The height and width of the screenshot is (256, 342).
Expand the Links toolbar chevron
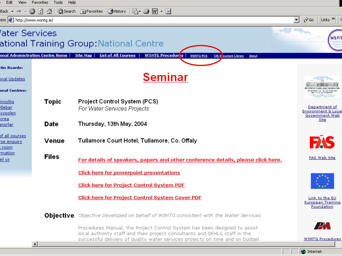pyautogui.click(x=333, y=19)
